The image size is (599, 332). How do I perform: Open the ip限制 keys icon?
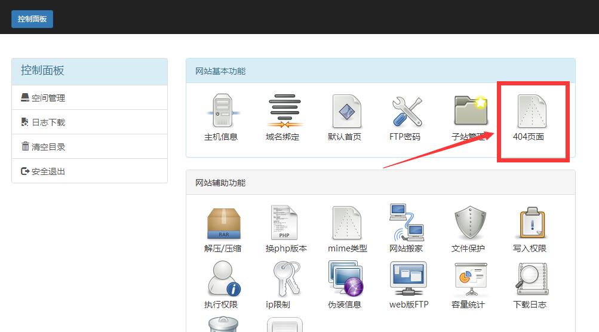pyautogui.click(x=287, y=279)
